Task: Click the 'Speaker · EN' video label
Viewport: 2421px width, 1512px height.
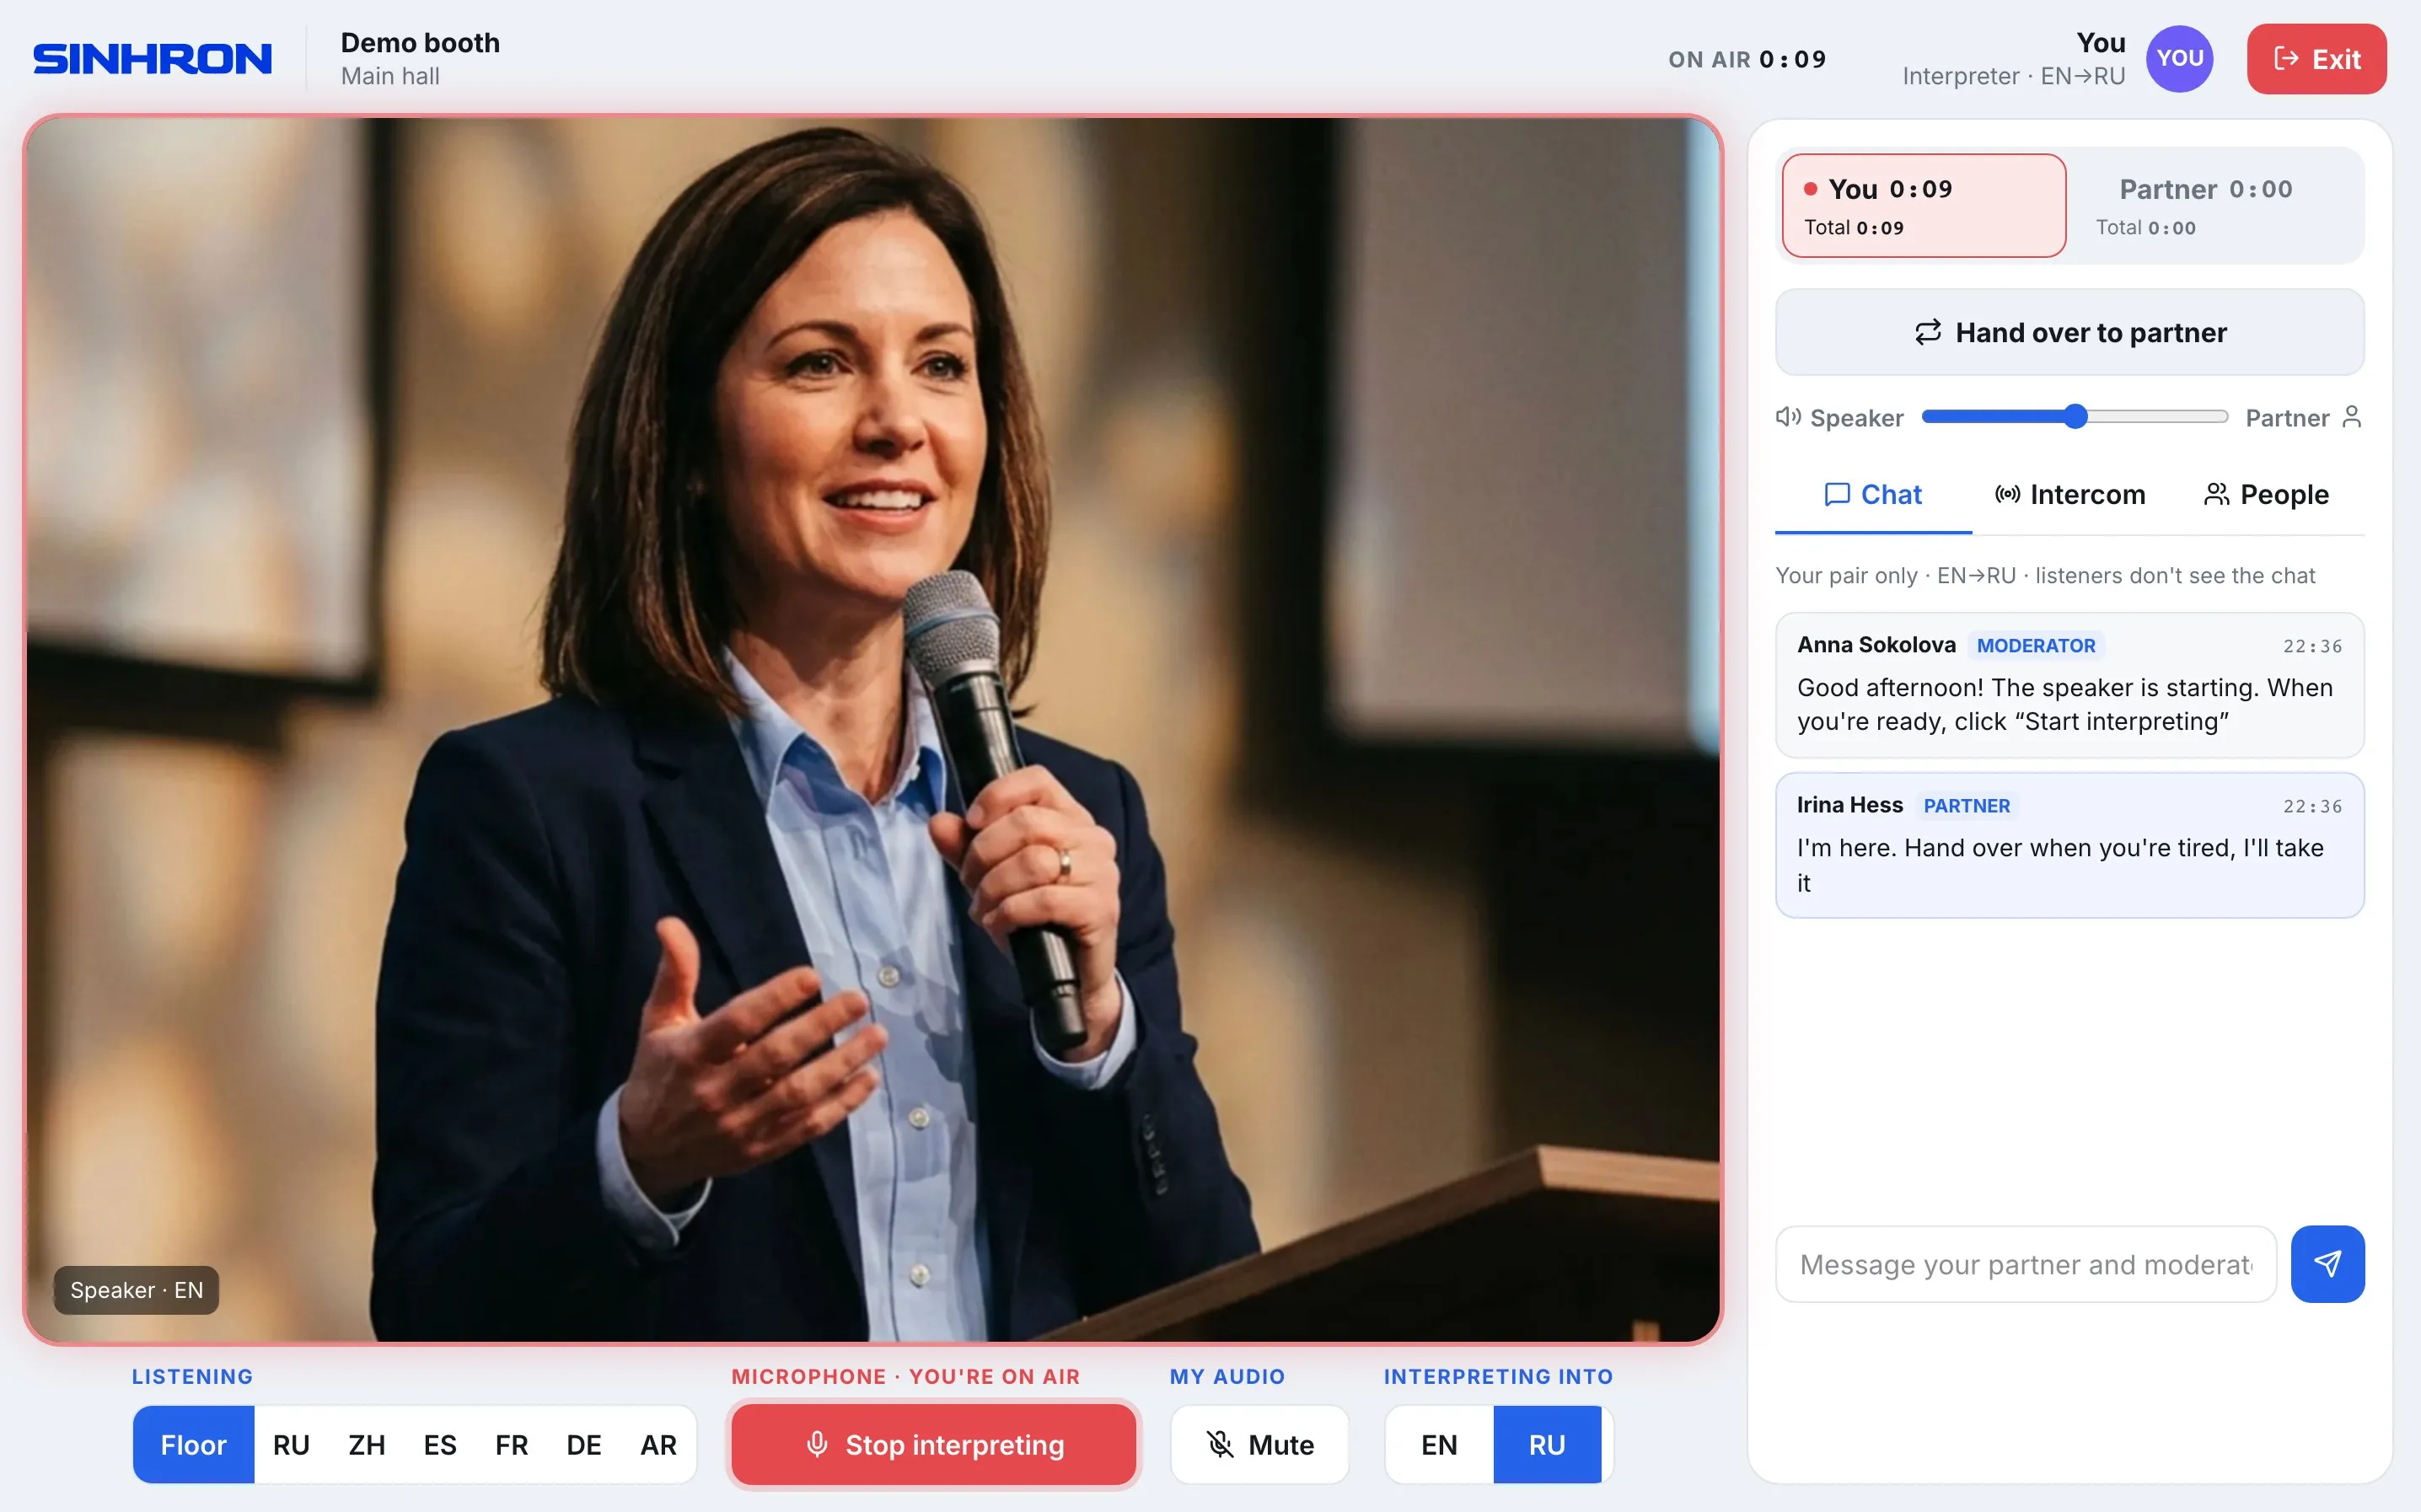Action: [x=136, y=1290]
